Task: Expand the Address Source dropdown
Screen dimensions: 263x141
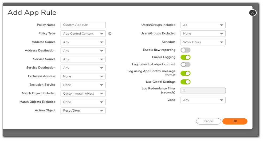Action: [83, 42]
